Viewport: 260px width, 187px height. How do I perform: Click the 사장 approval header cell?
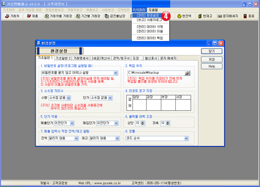click(183, 98)
